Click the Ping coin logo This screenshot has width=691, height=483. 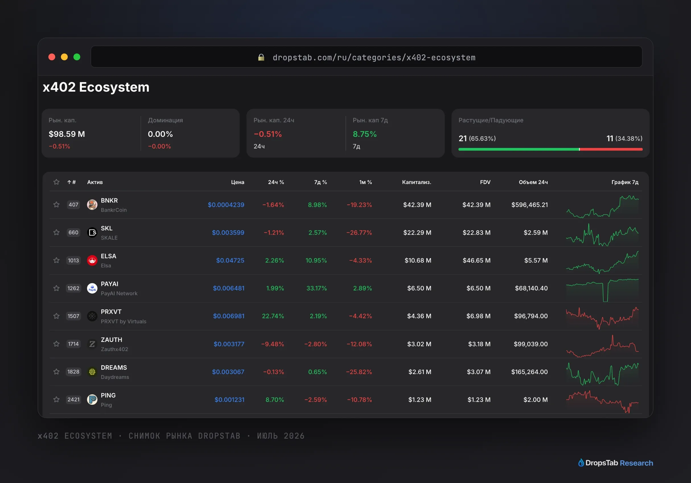point(92,399)
